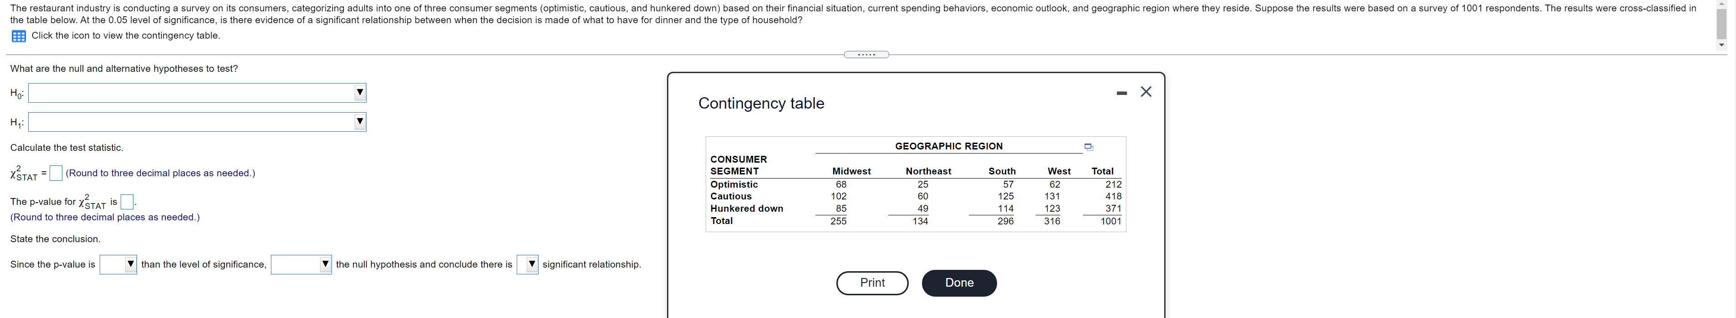Click the Done button

coord(959,283)
